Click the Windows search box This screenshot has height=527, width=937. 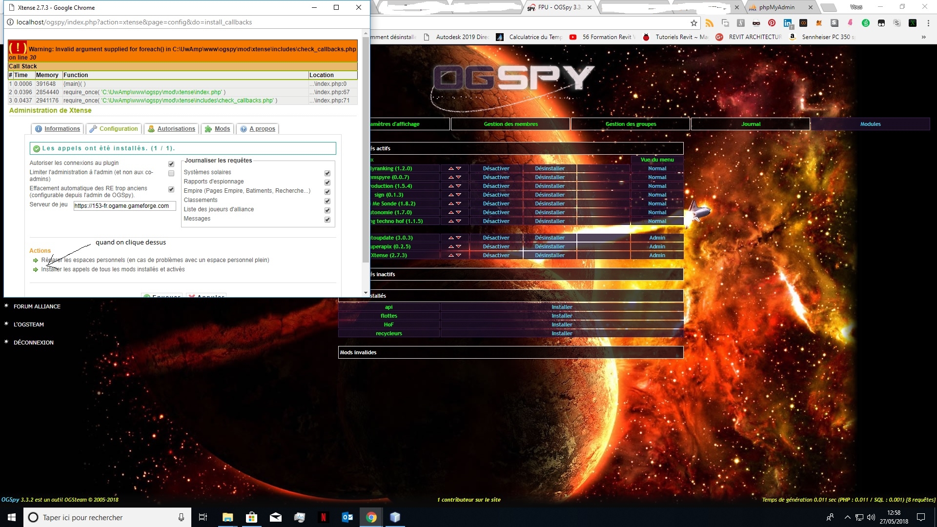(107, 517)
